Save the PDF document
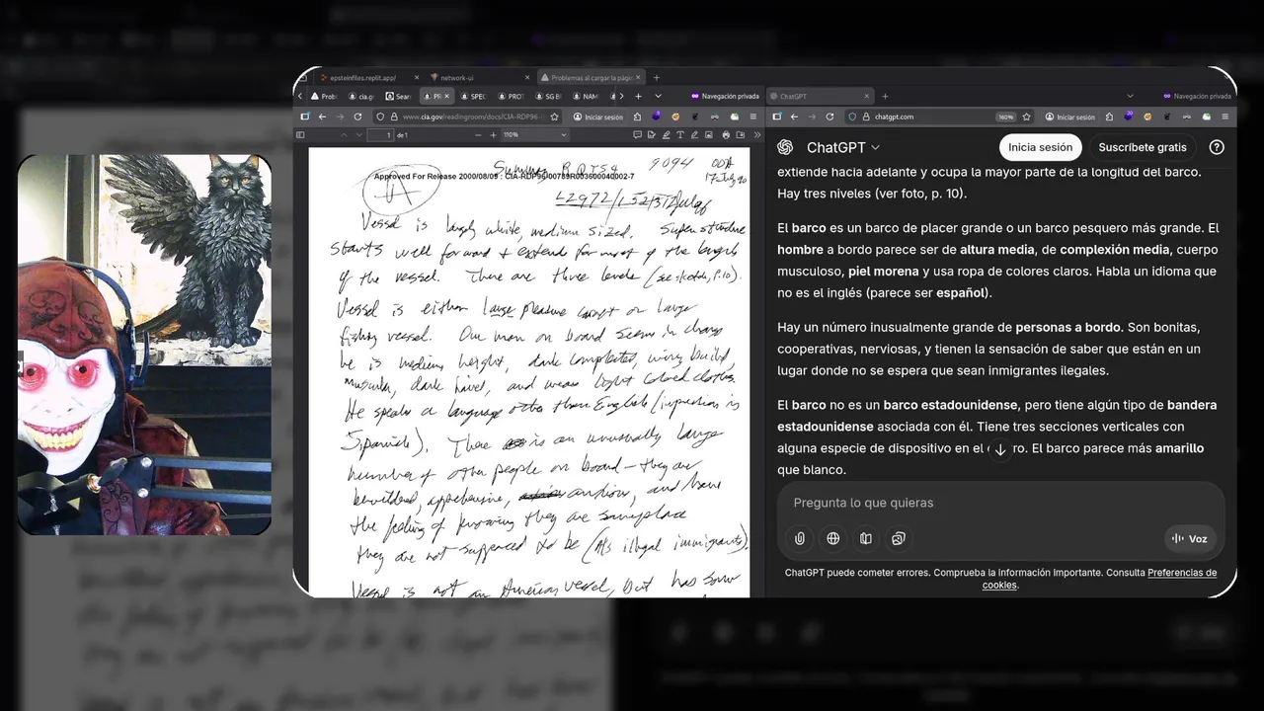Screen dimensions: 1264x711 click(x=741, y=135)
